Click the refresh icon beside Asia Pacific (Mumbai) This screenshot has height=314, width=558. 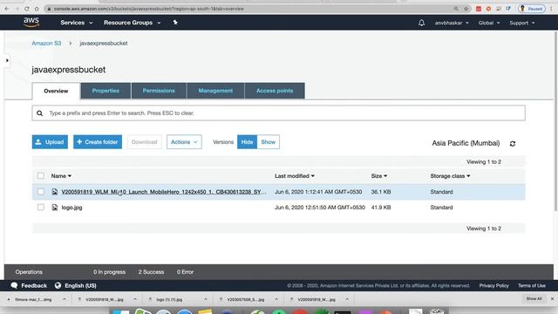[513, 143]
